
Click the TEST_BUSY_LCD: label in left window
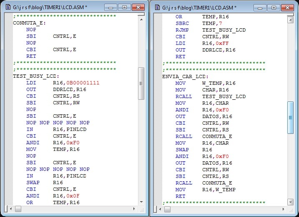(36, 76)
